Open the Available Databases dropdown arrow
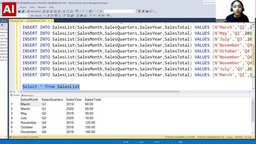Viewport: 256px width, 144px height. point(27,16)
